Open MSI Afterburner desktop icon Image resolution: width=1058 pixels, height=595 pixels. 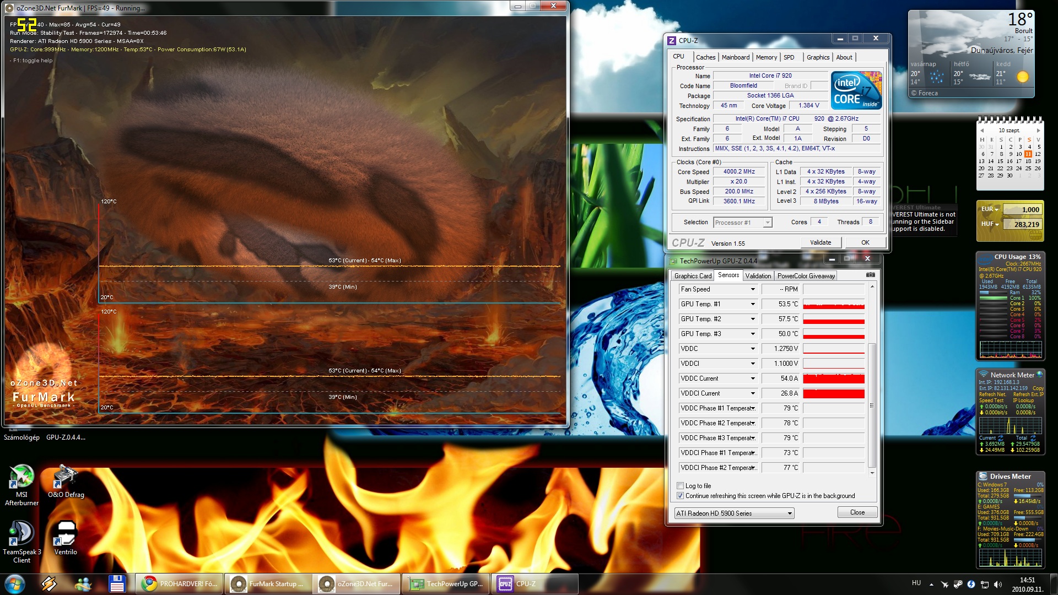pos(21,485)
